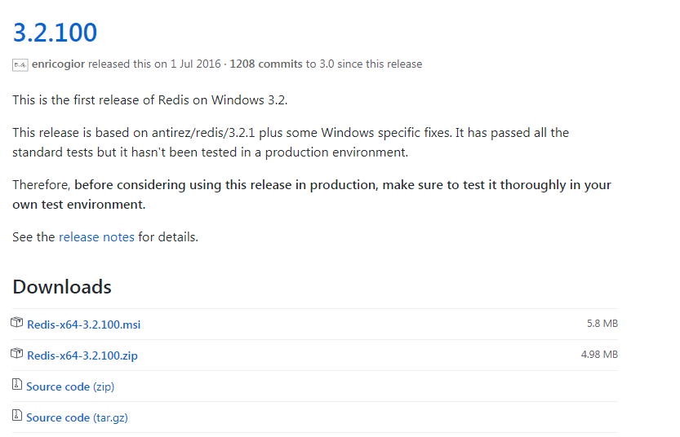Click the 4.98 MB file size label
The image size is (680, 437).
click(x=599, y=355)
